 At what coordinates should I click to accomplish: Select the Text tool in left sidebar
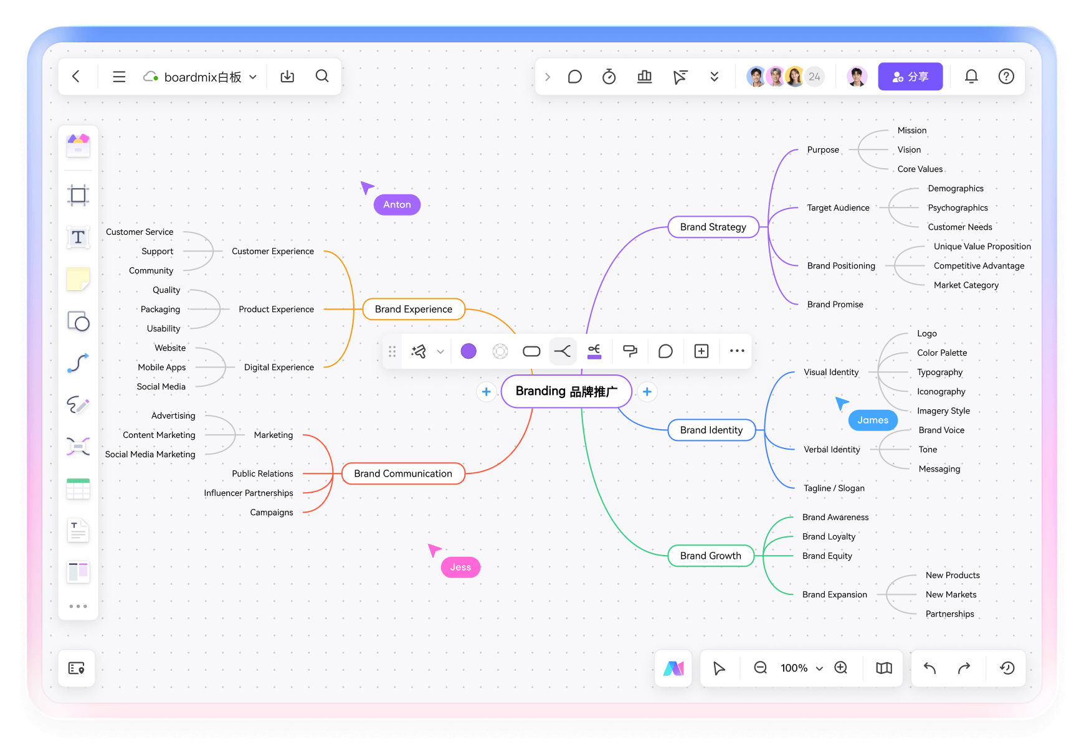[78, 237]
